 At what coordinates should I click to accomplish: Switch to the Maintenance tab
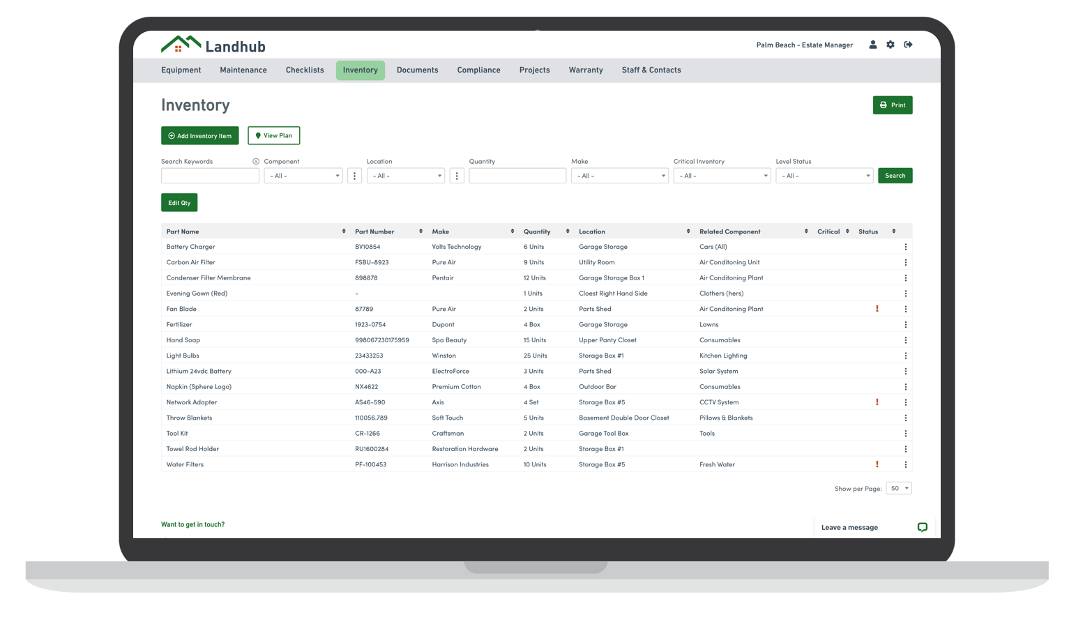click(243, 70)
